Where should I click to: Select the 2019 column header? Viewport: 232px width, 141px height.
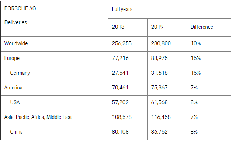[x=157, y=27]
